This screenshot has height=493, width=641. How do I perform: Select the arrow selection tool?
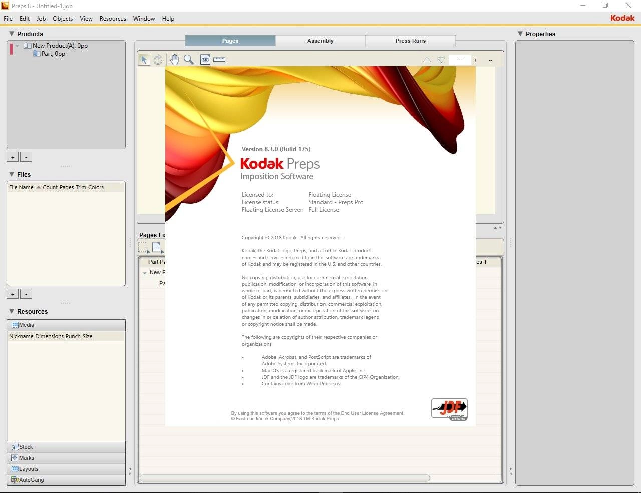(x=144, y=60)
